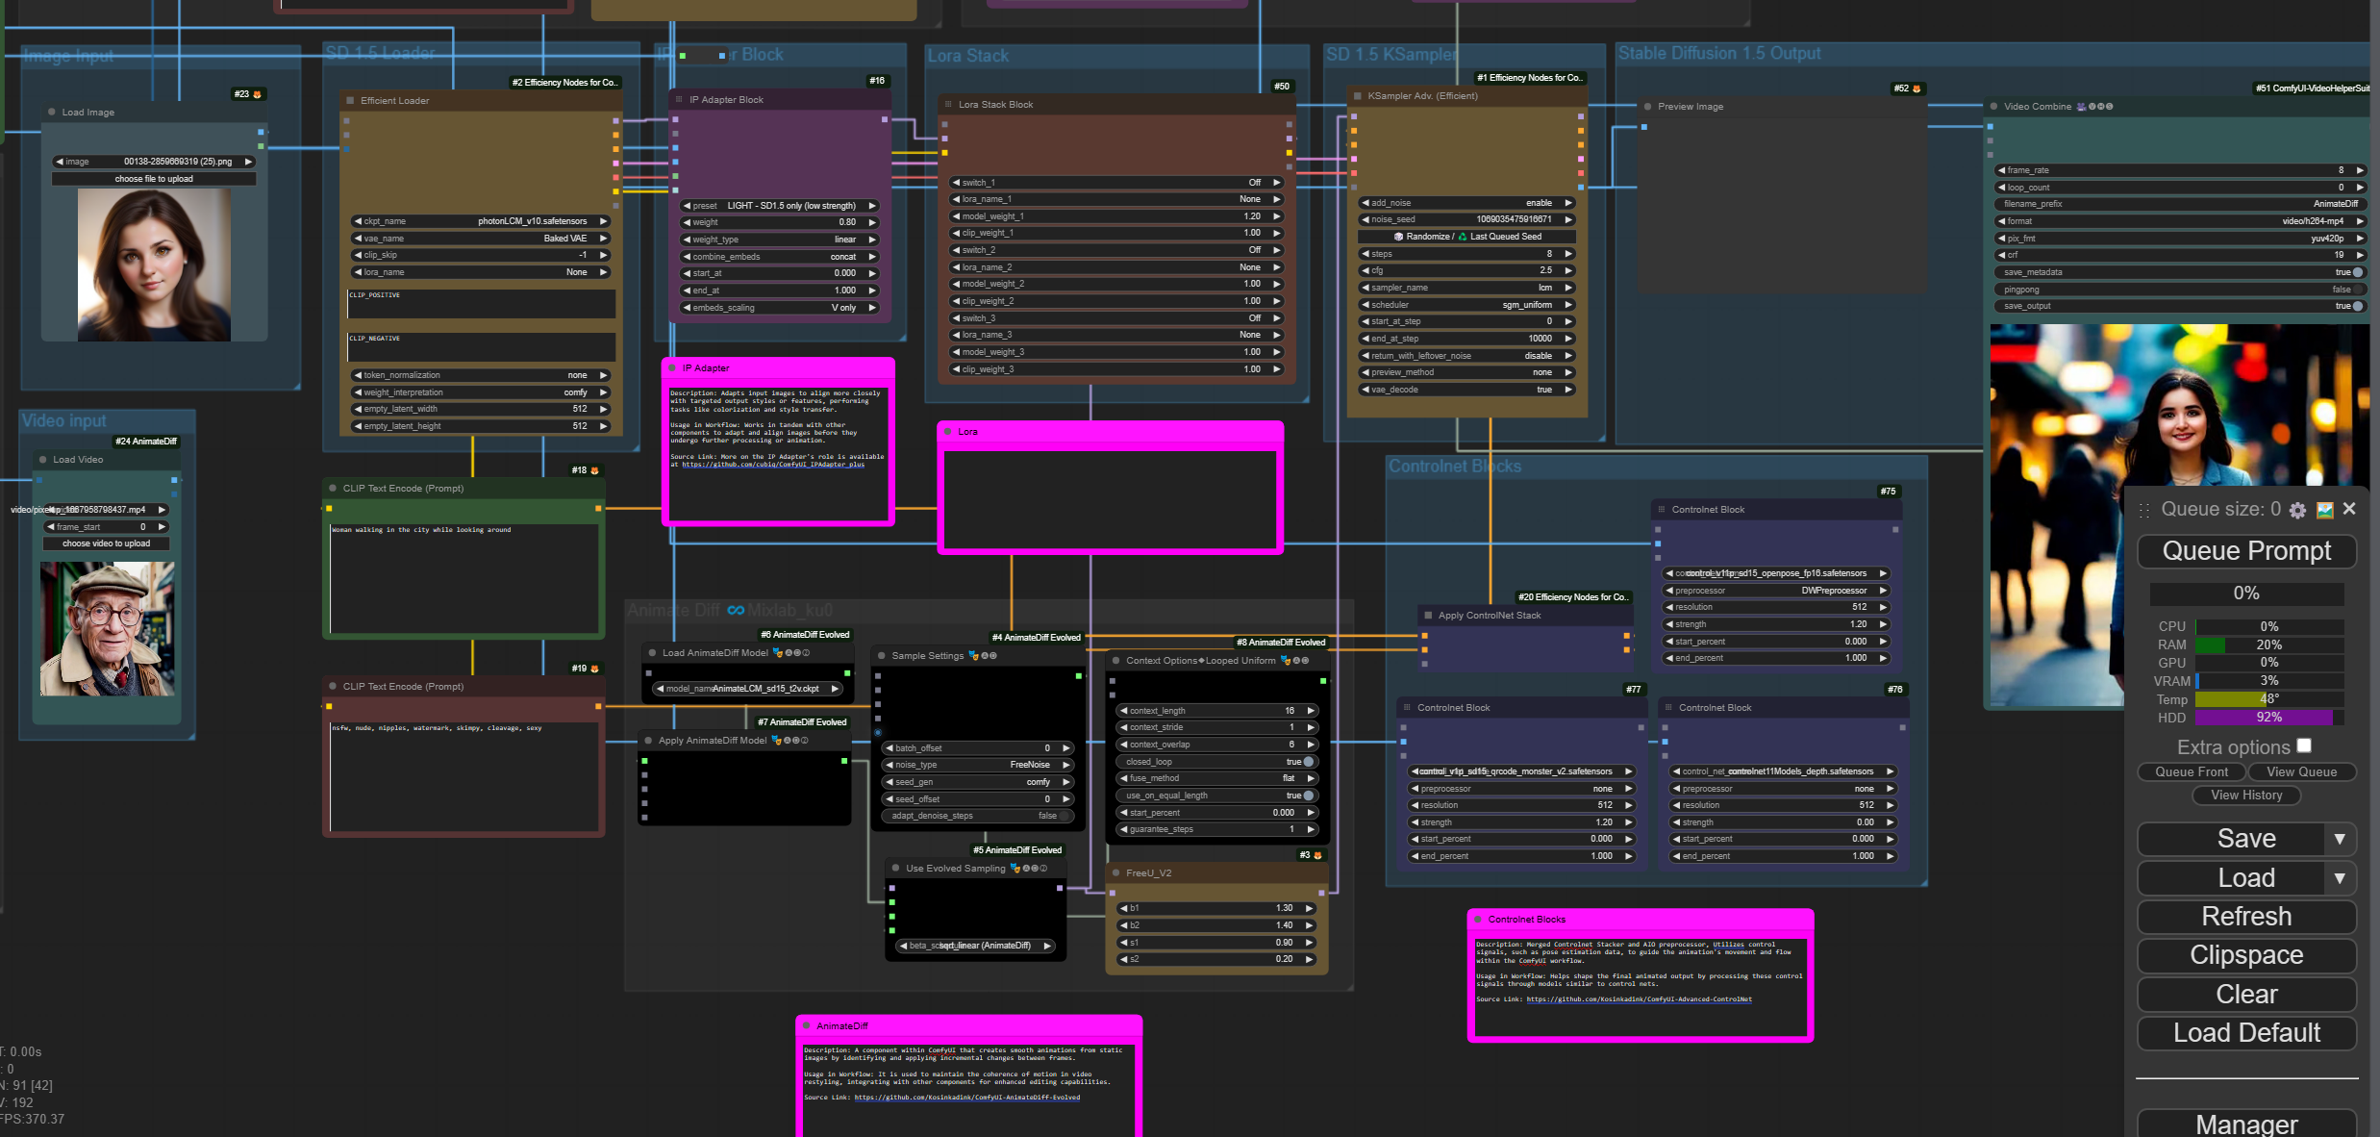
Task: Open the Load button dropdown arrow
Action: [2339, 878]
